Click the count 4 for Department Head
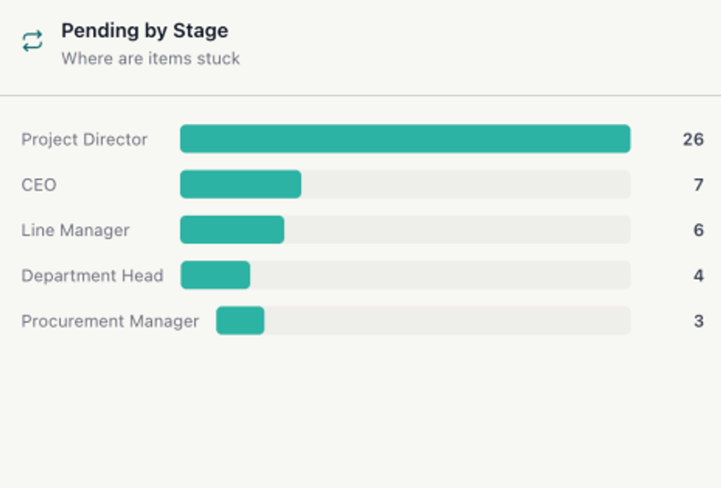This screenshot has width=721, height=488. tap(698, 276)
